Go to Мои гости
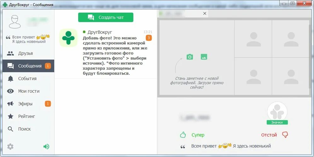This screenshot has width=314, height=157. pos(28,91)
